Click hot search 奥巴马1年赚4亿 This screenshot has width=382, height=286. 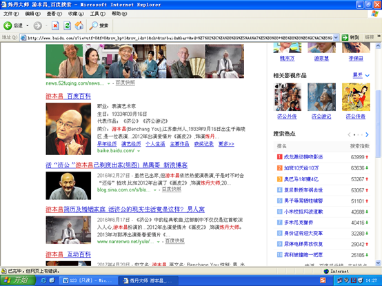pos(301,179)
